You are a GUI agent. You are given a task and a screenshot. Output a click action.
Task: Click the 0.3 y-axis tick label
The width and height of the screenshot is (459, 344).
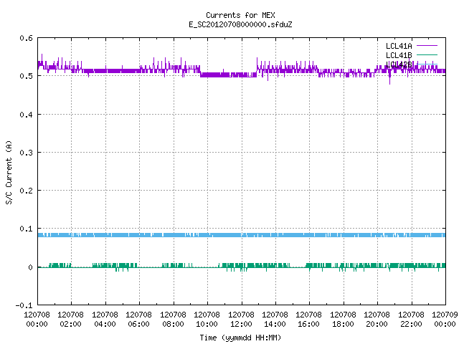(27, 153)
